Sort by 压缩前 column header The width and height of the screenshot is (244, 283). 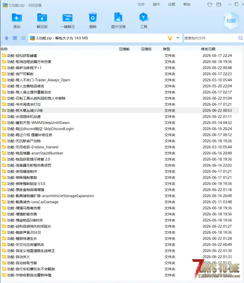pyautogui.click(x=124, y=49)
